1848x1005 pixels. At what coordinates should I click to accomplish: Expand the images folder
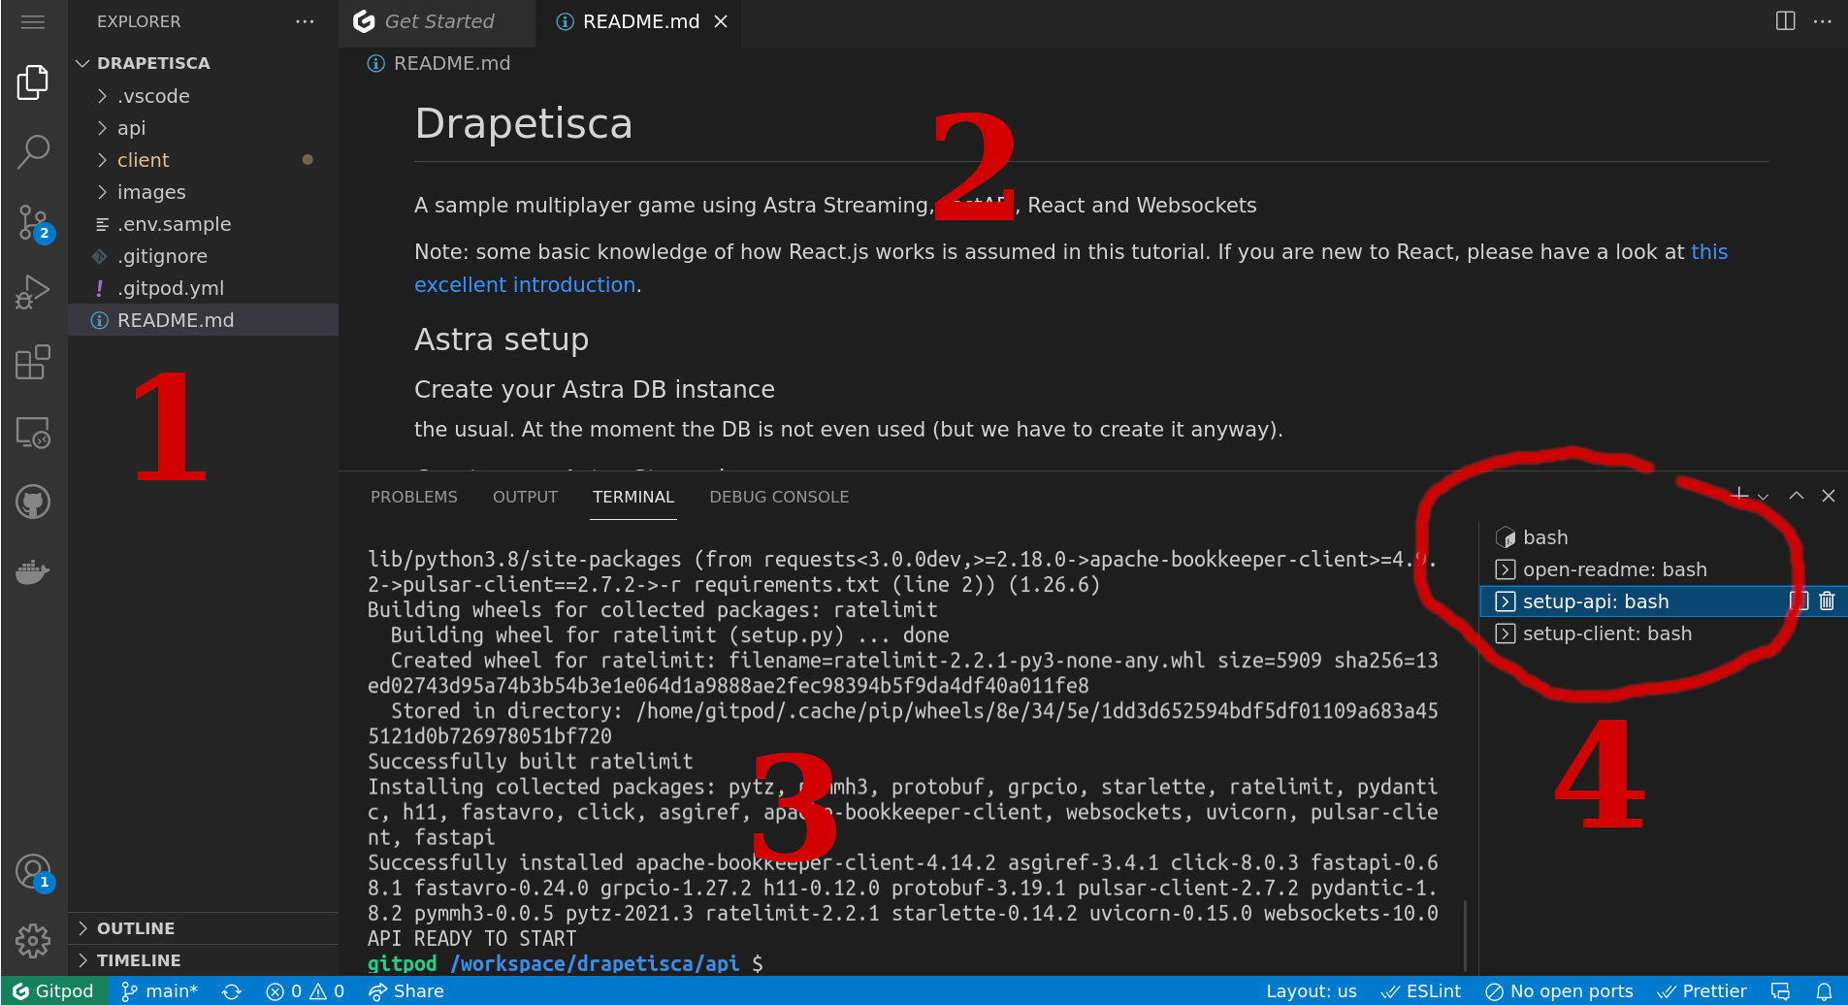[x=203, y=192]
